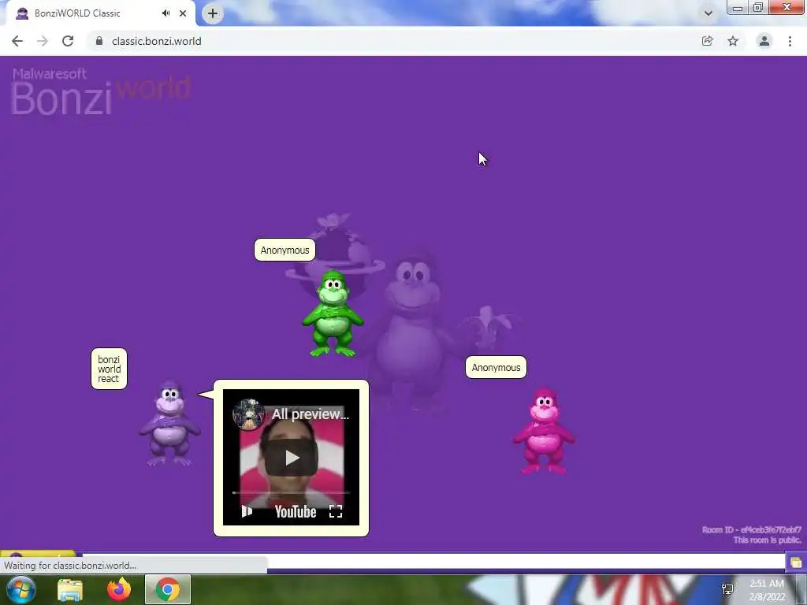Click the green Bonzi character
This screenshot has width=807, height=605.
pos(333,314)
